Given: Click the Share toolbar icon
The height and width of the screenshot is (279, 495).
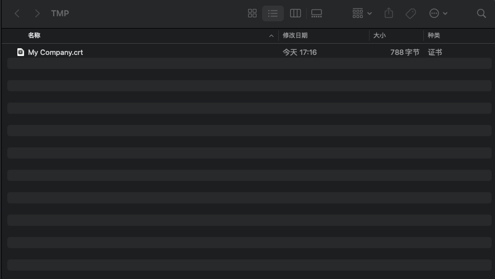Looking at the screenshot, I should point(389,13).
